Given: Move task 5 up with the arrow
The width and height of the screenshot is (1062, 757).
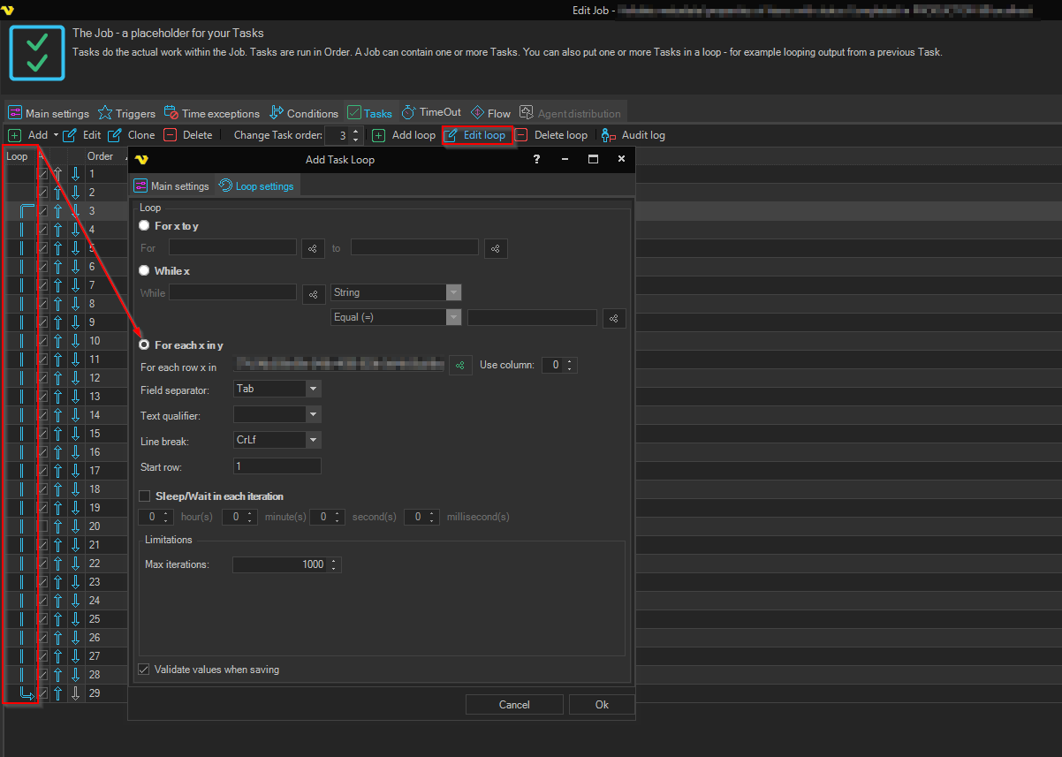Looking at the screenshot, I should [x=58, y=248].
